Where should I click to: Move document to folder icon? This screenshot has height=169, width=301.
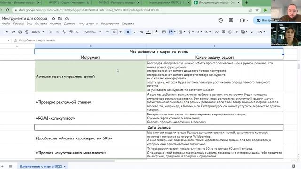(x=60, y=19)
